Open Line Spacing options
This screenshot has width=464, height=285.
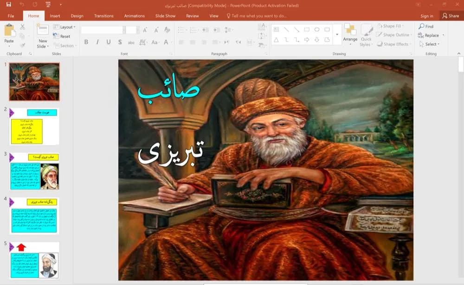pos(228,30)
